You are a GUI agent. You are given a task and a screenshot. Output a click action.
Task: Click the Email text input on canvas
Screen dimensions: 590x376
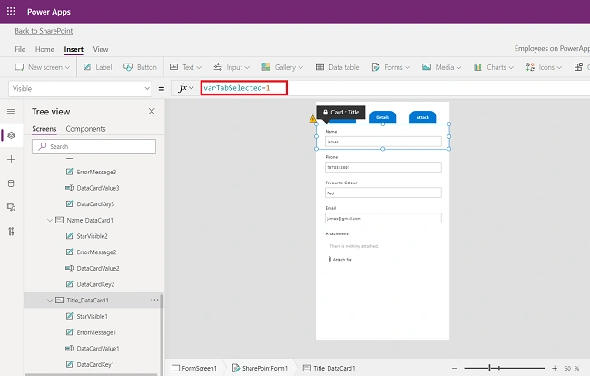pyautogui.click(x=383, y=218)
